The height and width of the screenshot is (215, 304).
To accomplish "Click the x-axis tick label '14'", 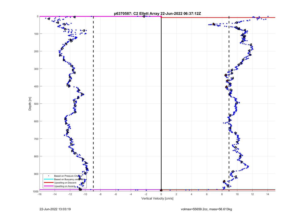I will 268,194.
